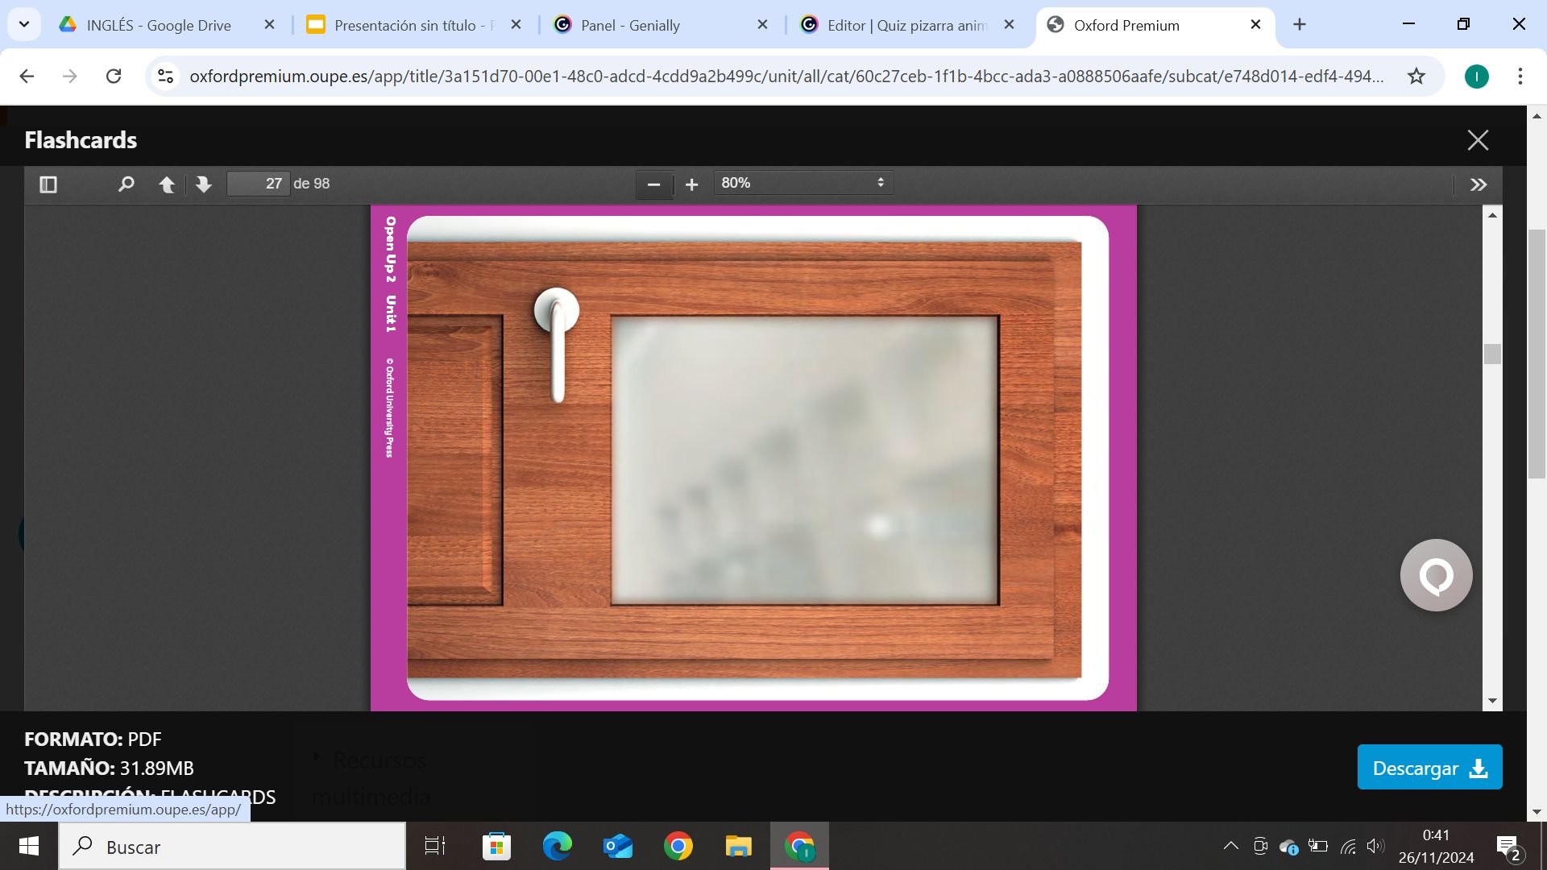Screen dimensions: 1547x870
Task: Reload the Oxford Premium page
Action: coord(114,77)
